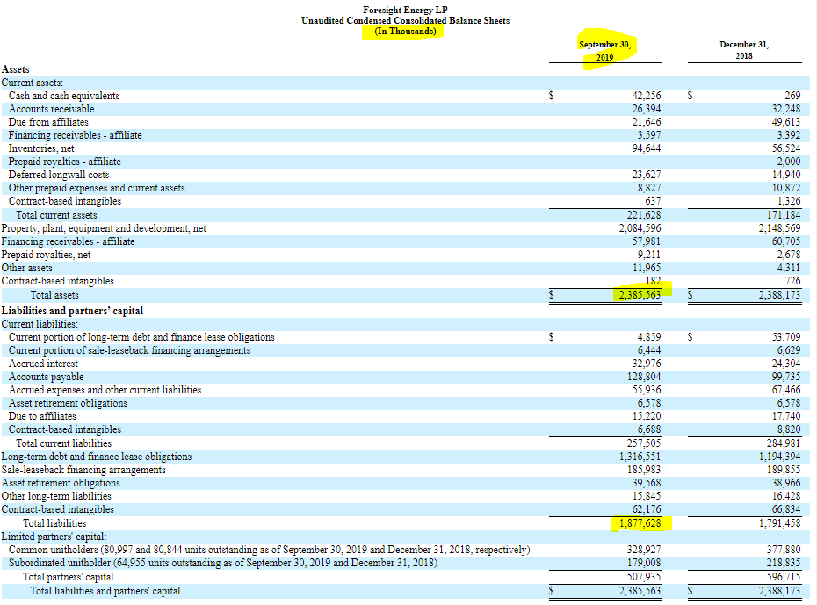
Task: Select the 221,628 total current assets value
Action: pos(643,215)
